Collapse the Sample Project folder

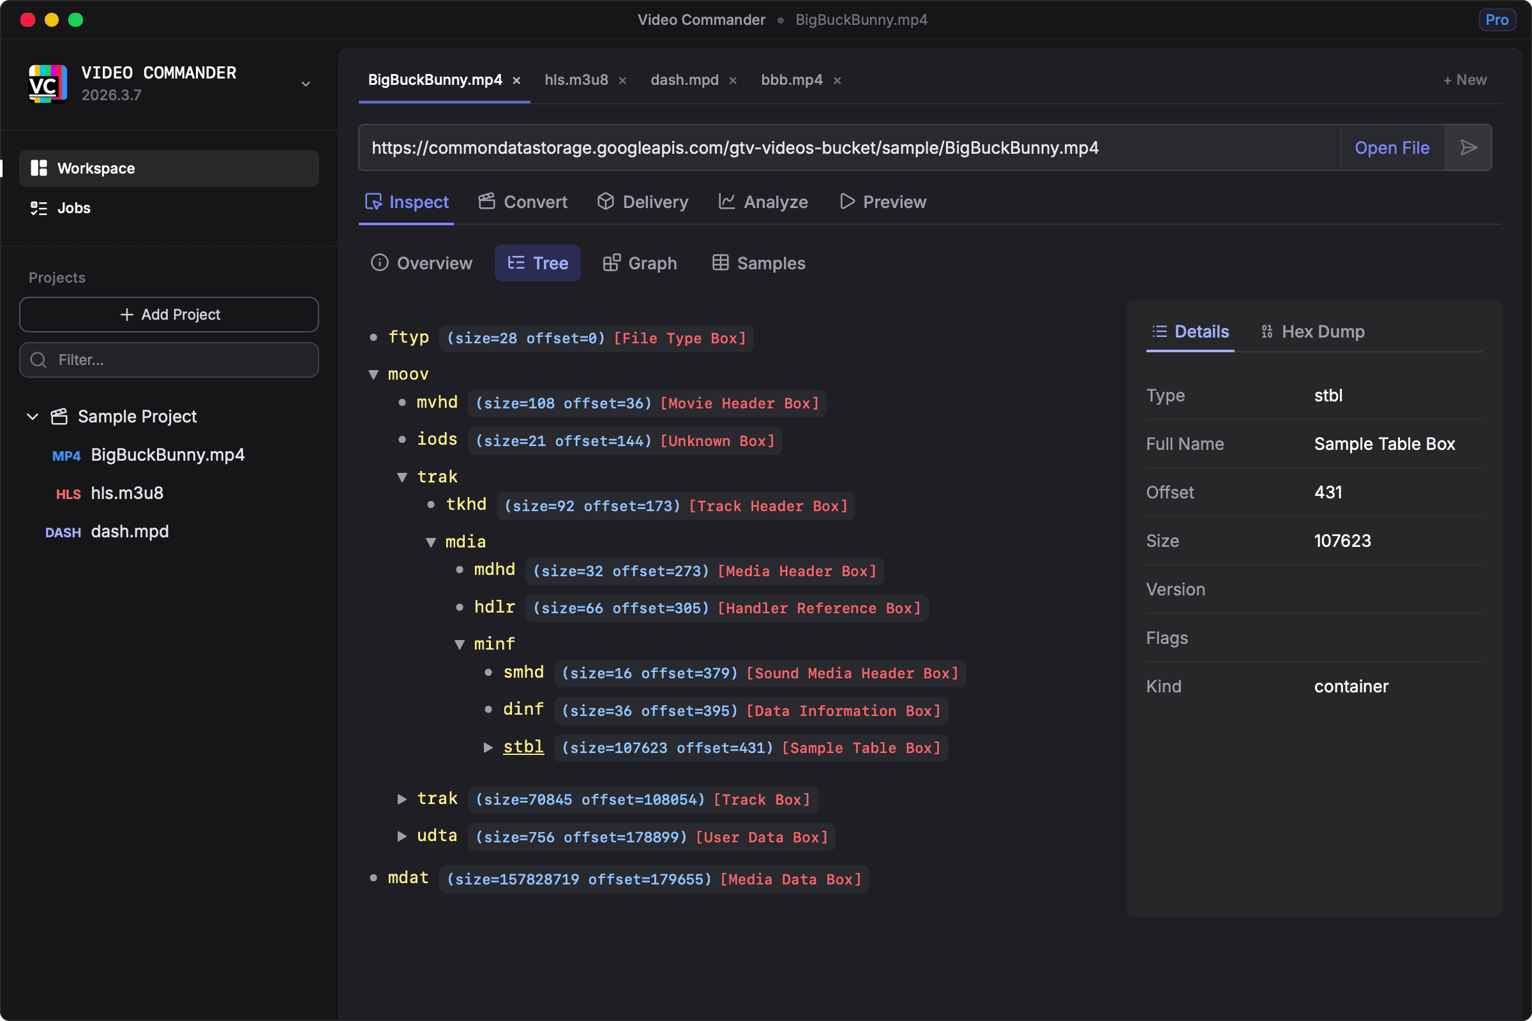click(32, 417)
